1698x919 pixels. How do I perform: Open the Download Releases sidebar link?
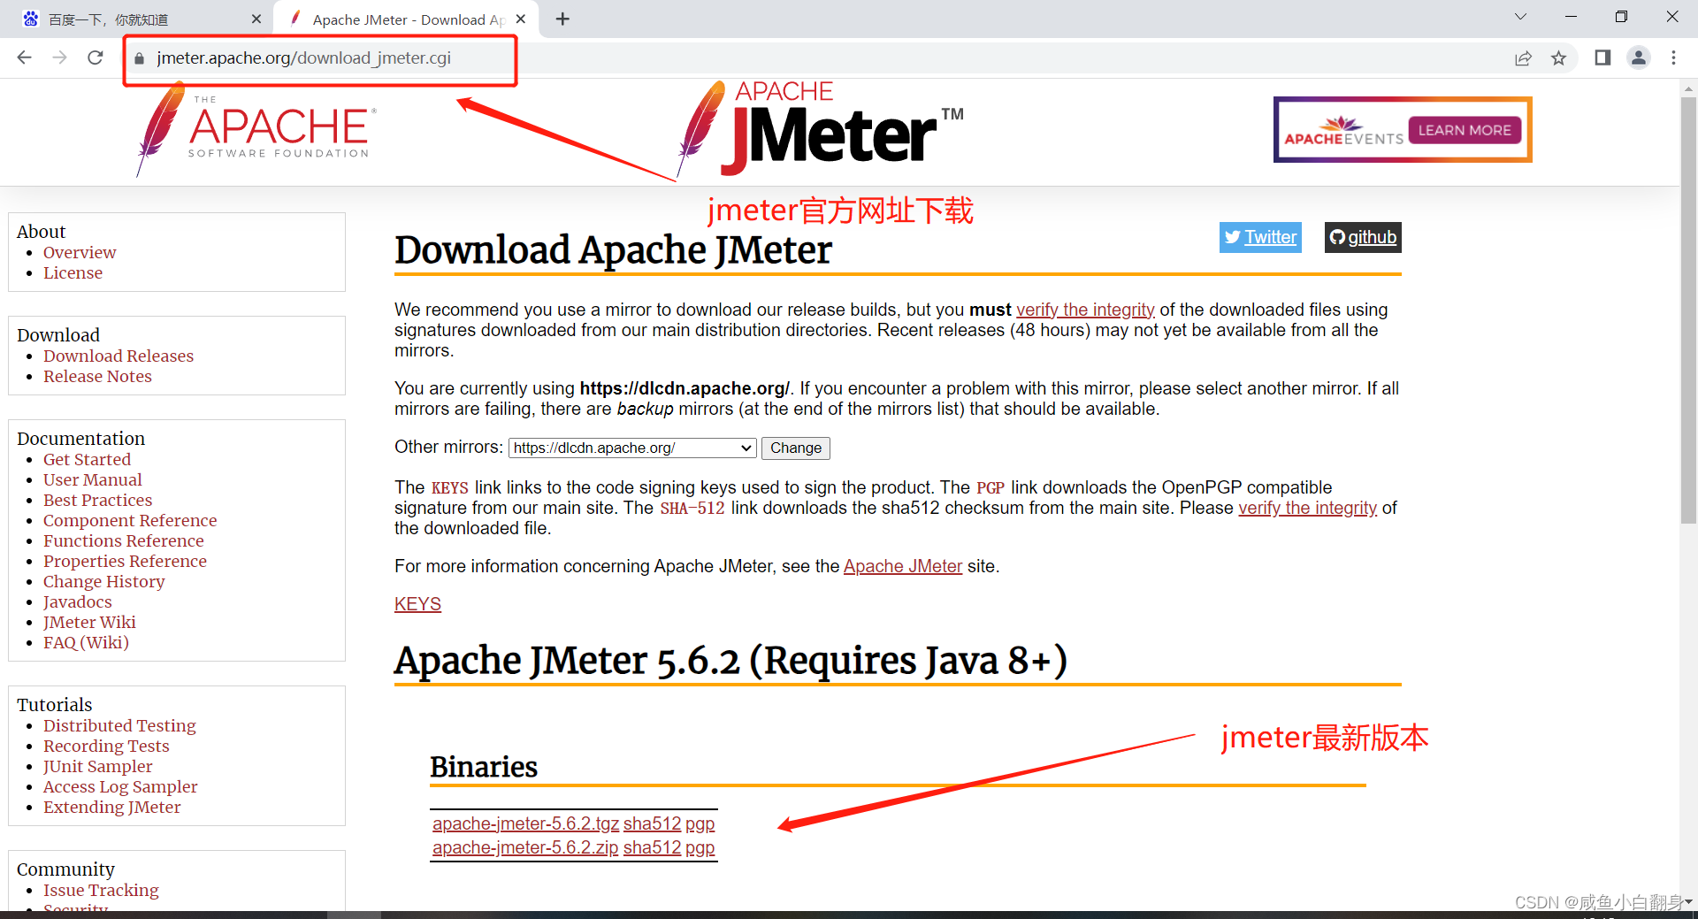click(x=119, y=356)
